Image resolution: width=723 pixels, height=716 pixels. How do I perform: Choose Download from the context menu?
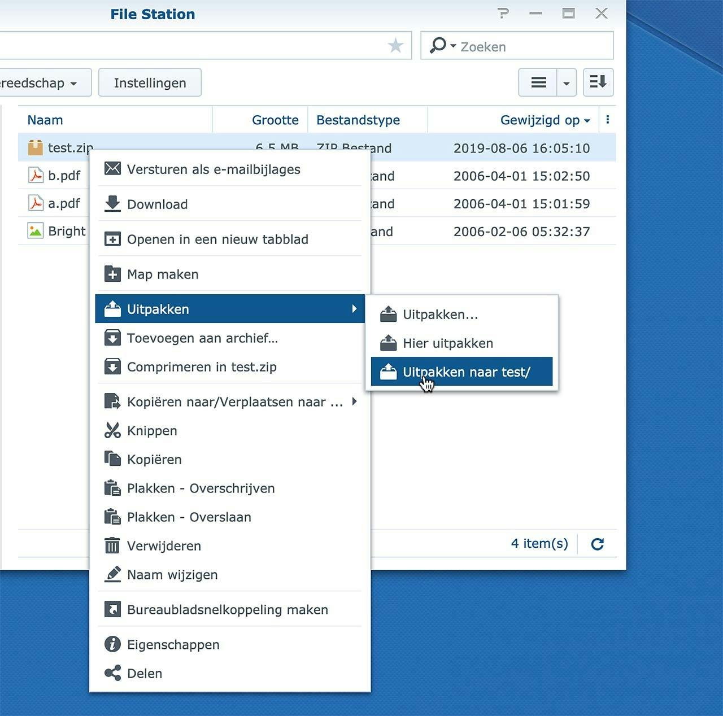point(230,204)
